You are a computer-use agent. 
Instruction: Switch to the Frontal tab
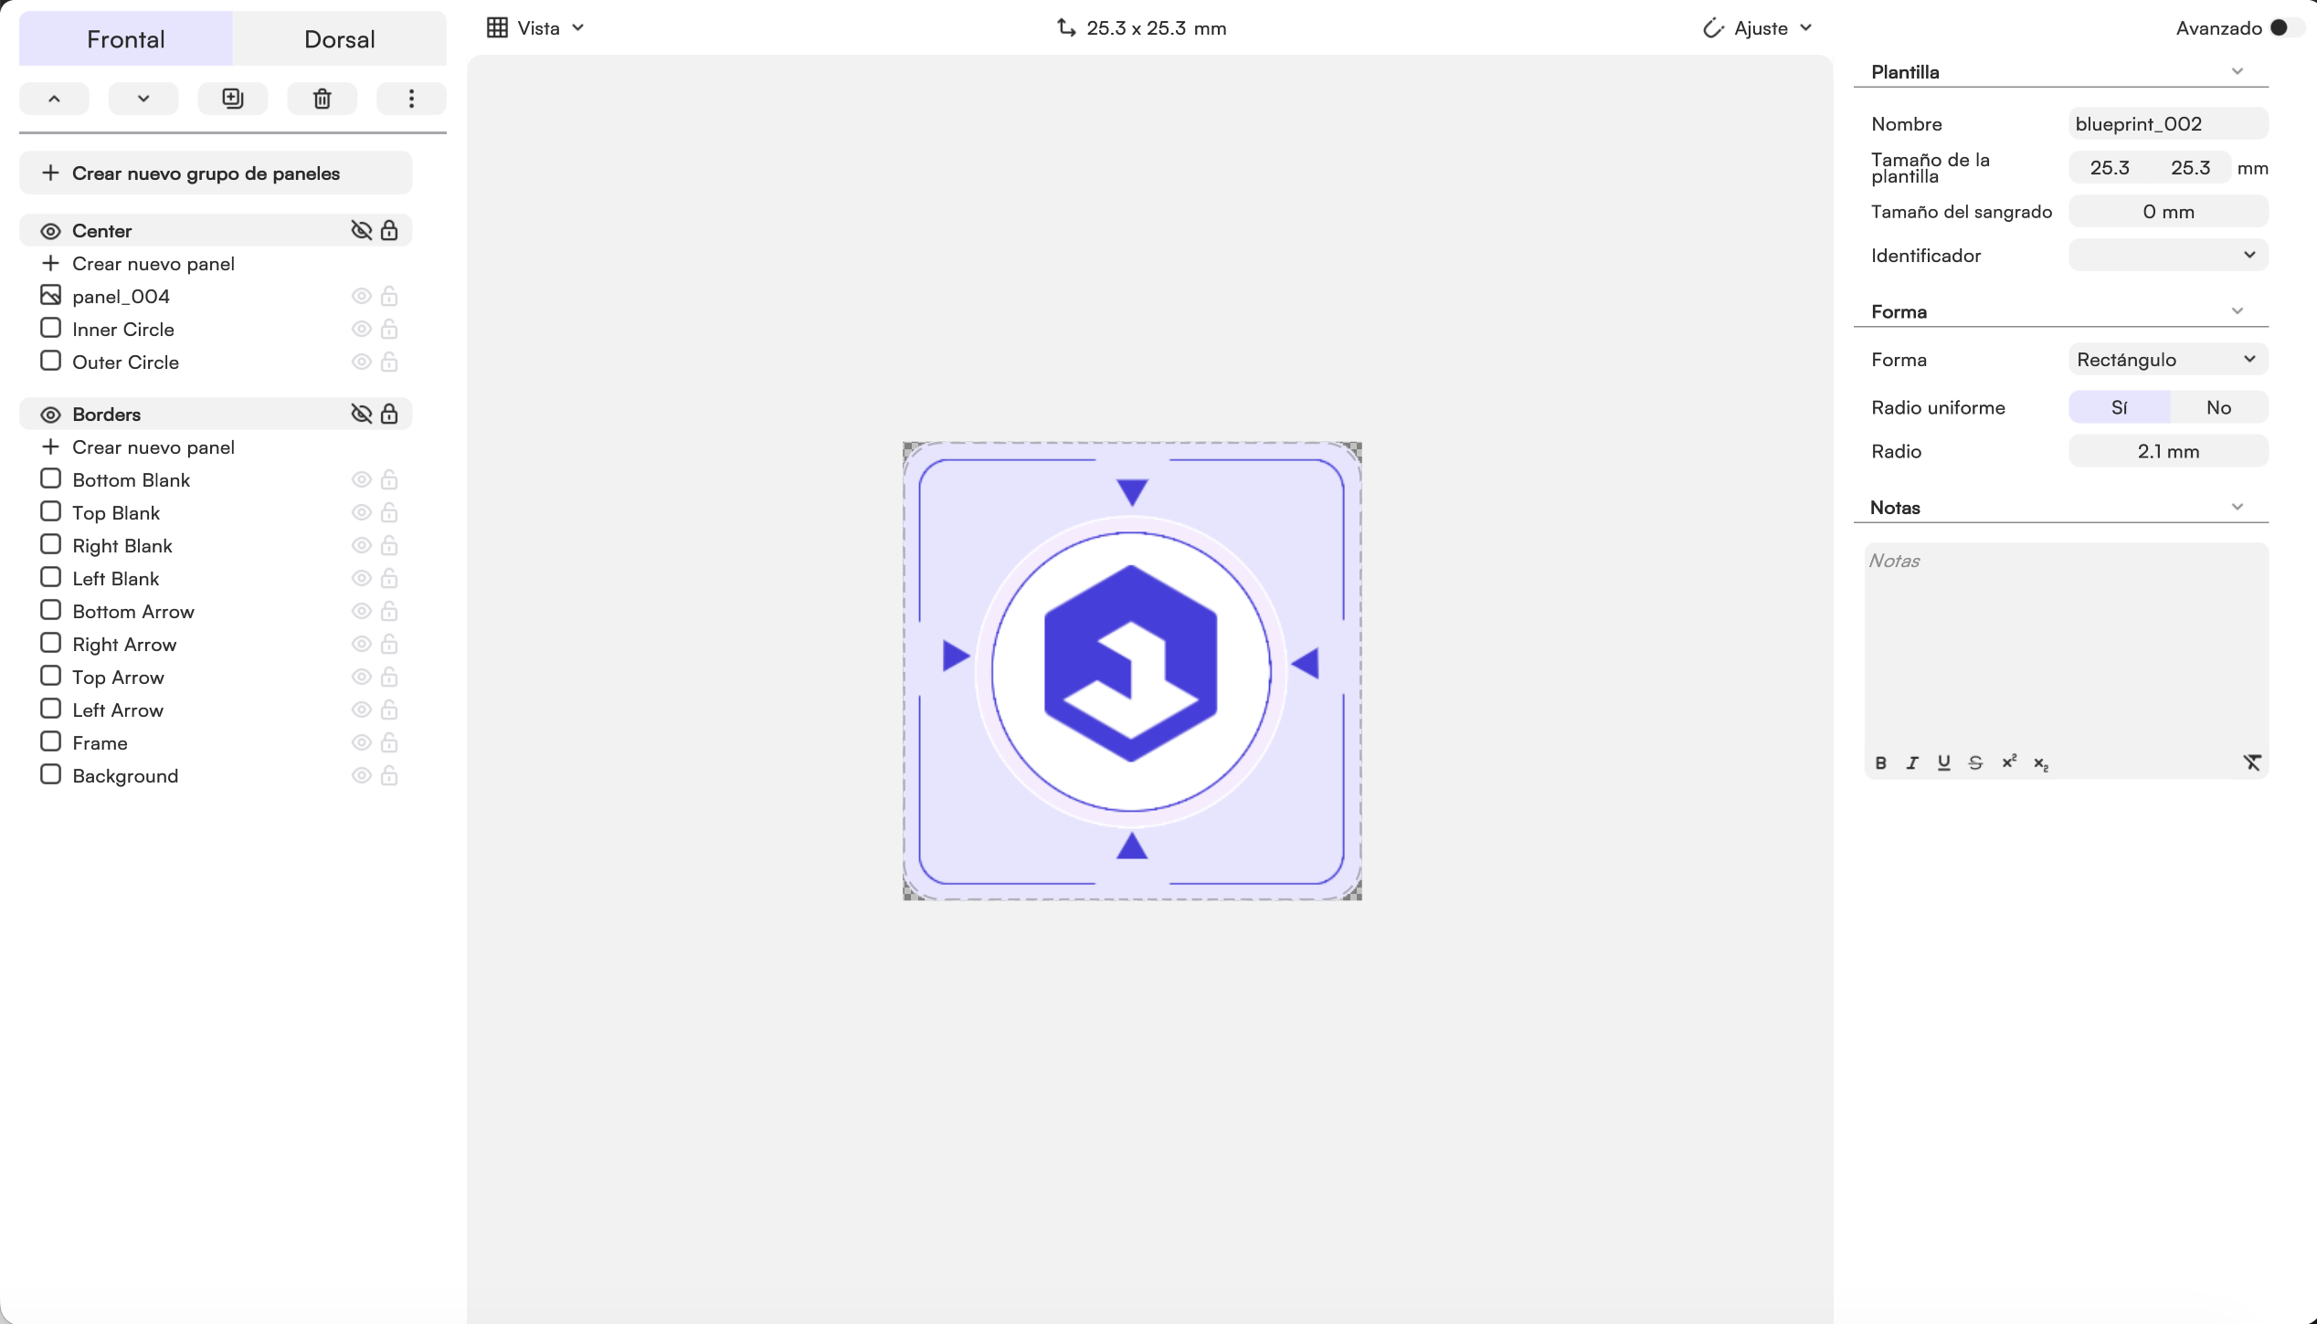click(126, 38)
